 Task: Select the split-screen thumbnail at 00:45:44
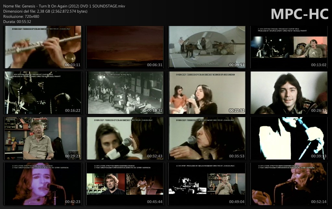click(125, 184)
